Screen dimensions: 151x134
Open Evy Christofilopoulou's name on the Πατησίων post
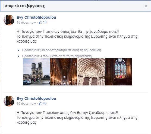pyautogui.click(x=36, y=17)
